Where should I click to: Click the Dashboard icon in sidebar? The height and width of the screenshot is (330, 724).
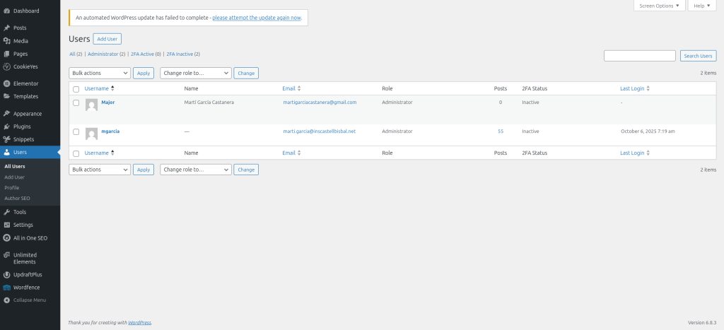pyautogui.click(x=6, y=11)
